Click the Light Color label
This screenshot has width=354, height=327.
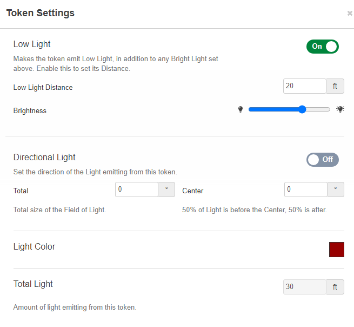[x=34, y=247]
